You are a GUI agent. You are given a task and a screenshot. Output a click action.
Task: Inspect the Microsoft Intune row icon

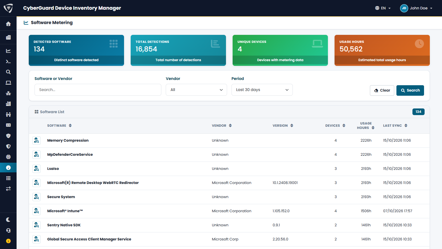36,211
